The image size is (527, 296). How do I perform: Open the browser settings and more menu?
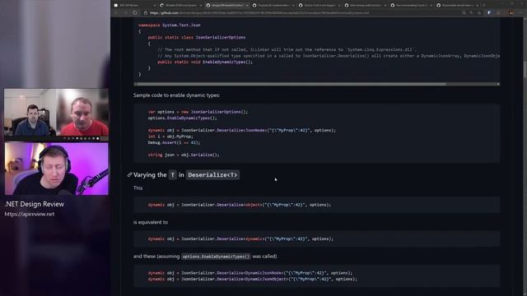click(x=521, y=13)
